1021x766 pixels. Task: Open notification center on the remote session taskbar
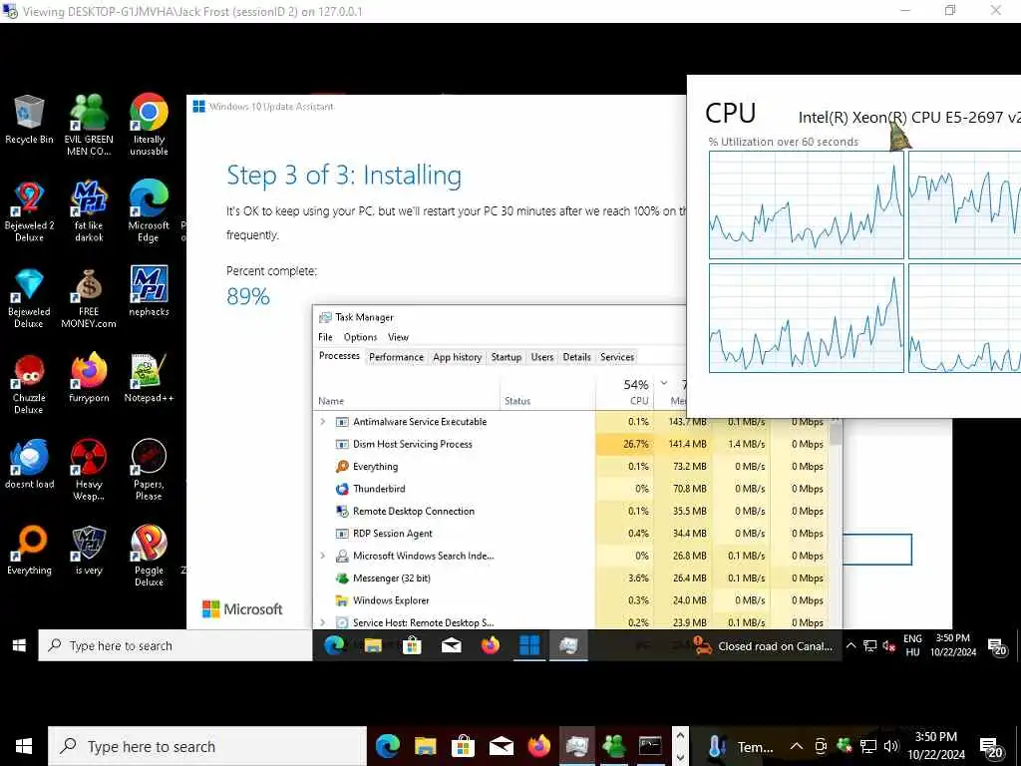[997, 646]
